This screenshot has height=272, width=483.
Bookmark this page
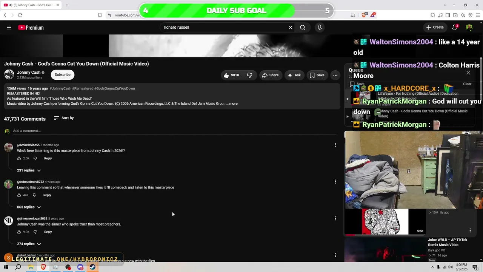(x=100, y=15)
